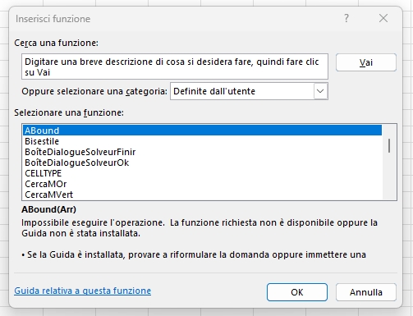Open the Guida relativa a questa funzione link

(x=82, y=291)
